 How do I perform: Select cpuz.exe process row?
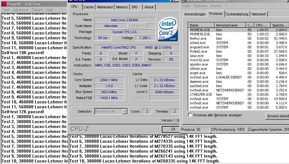[239, 56]
